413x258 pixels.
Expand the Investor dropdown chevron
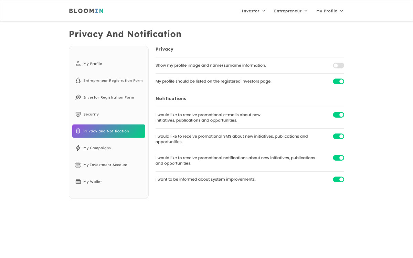click(264, 11)
